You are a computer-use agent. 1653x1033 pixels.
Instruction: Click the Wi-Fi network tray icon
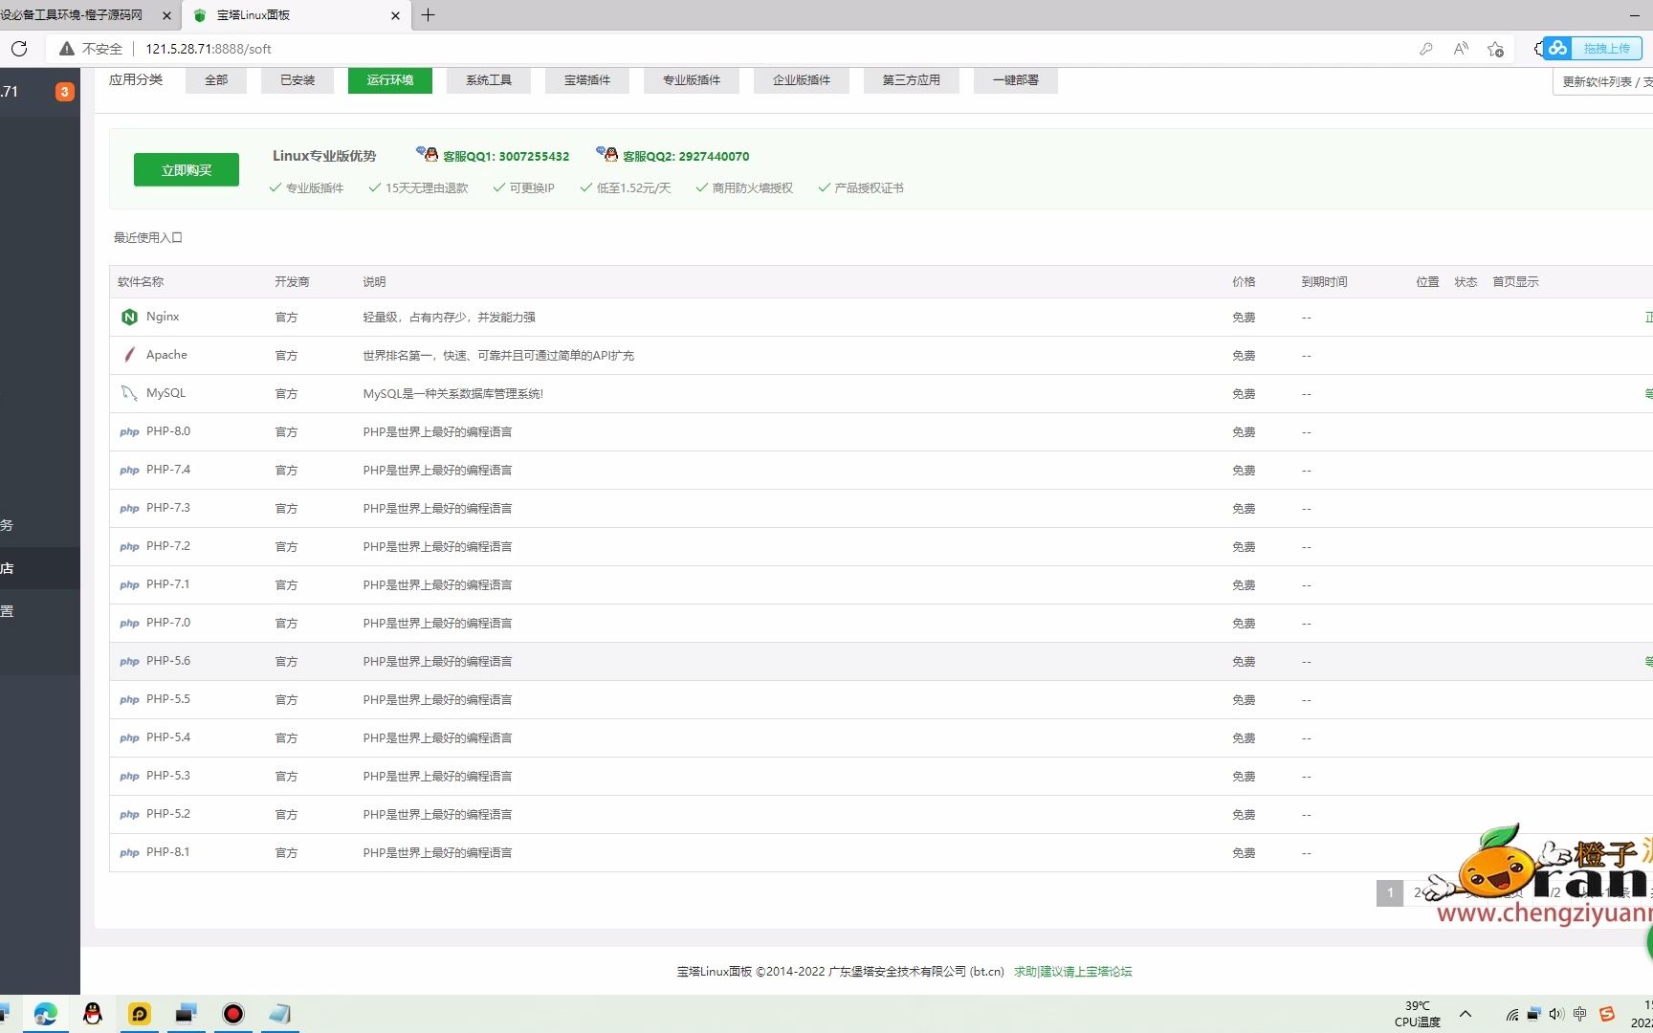coord(1512,1014)
